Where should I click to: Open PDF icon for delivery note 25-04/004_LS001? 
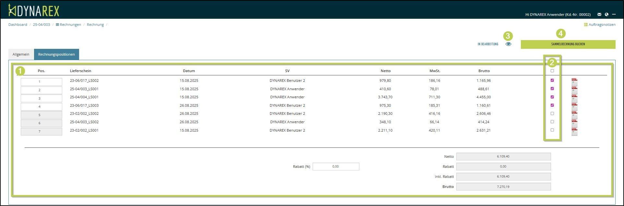click(x=574, y=98)
